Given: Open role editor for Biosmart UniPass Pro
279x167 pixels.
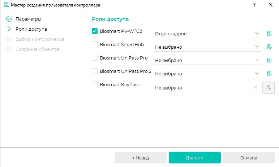Looking at the screenshot, I should coord(269,60).
